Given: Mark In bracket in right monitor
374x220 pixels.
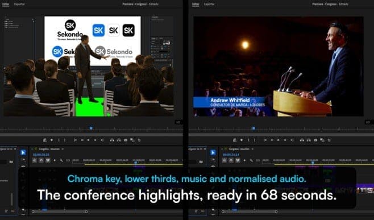Looking at the screenshot, I should coord(248,140).
